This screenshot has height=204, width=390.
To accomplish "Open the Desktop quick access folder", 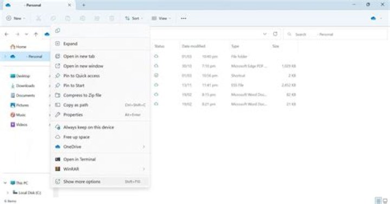I will (20, 76).
